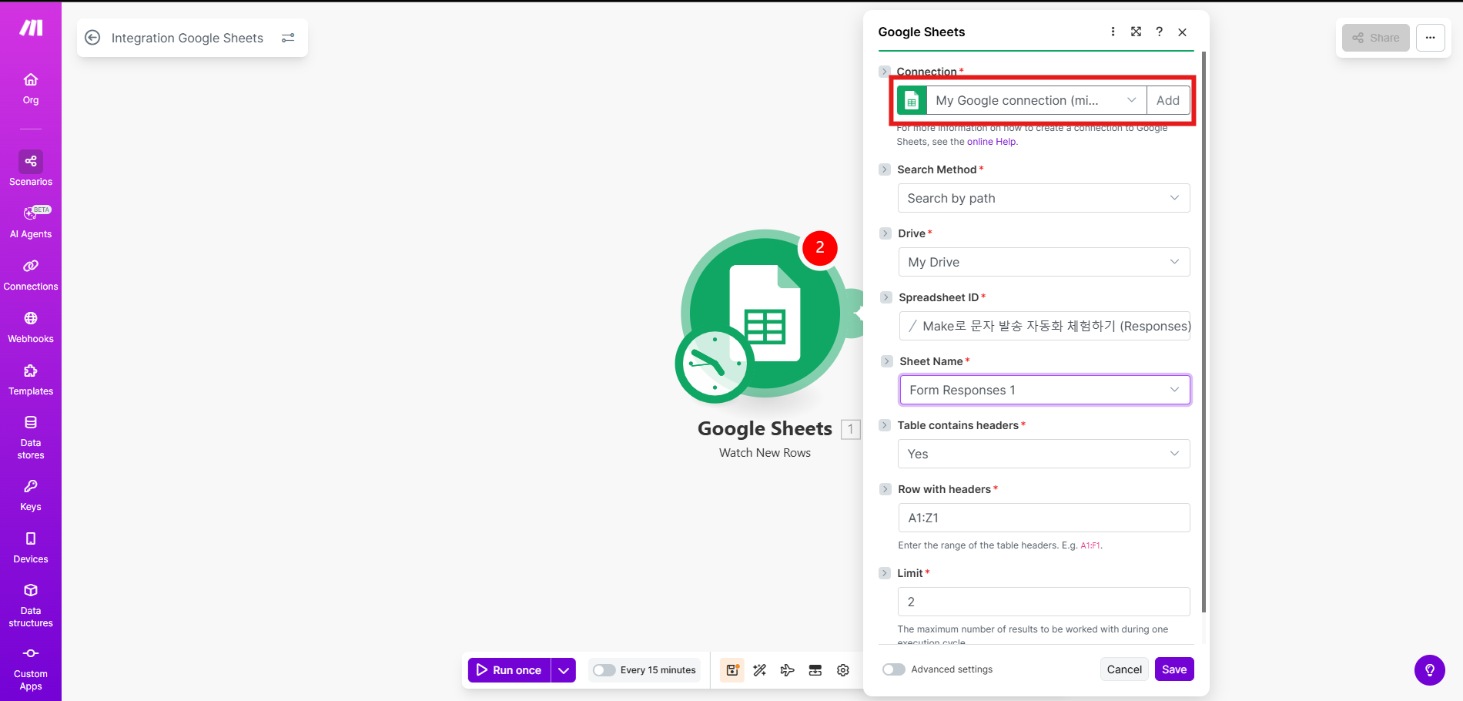The width and height of the screenshot is (1463, 701).
Task: Open the kebab menu in Google Sheets panel
Action: click(1113, 32)
